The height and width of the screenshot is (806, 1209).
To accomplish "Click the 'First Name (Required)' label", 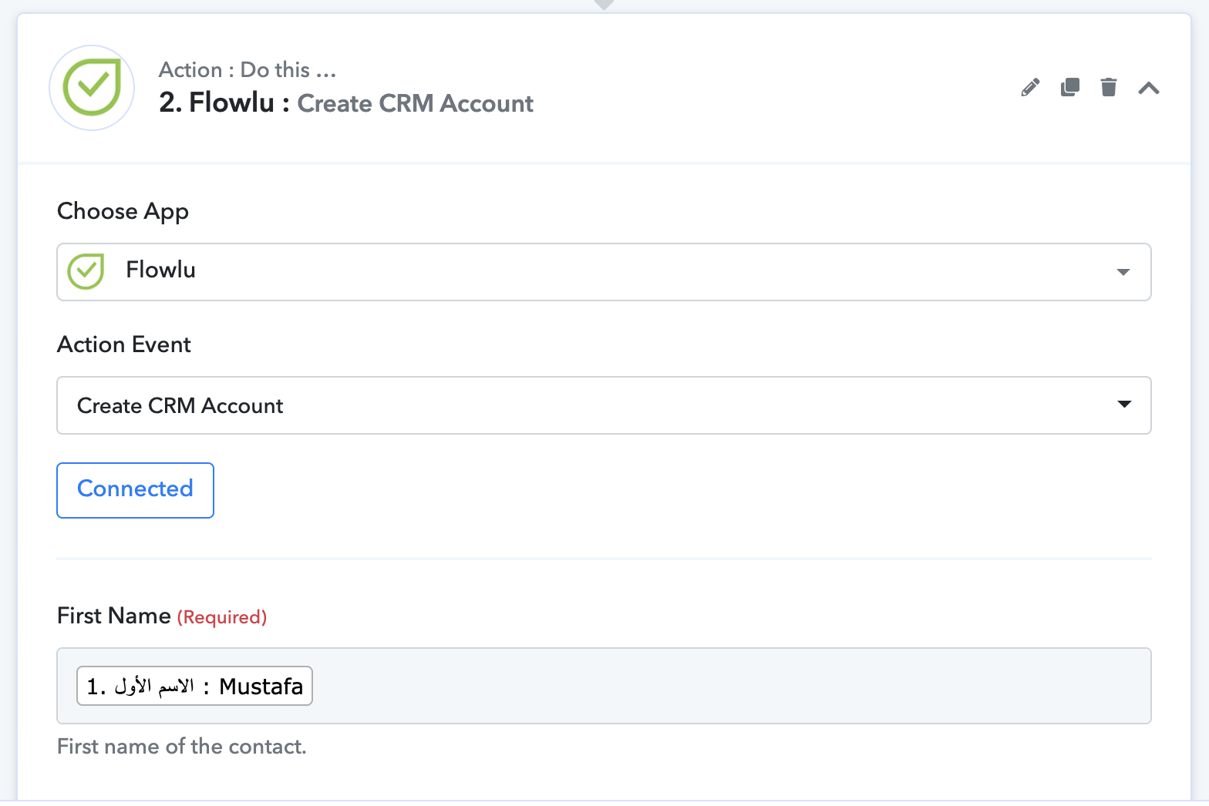I will click(x=162, y=616).
